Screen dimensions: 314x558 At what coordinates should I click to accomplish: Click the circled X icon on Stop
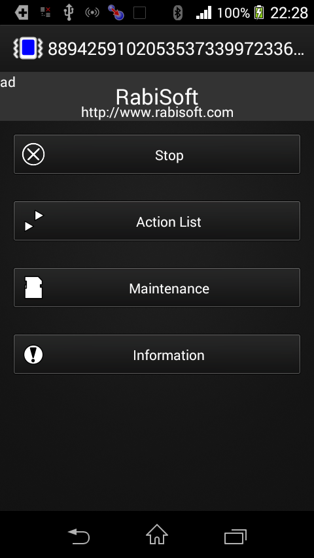point(33,154)
